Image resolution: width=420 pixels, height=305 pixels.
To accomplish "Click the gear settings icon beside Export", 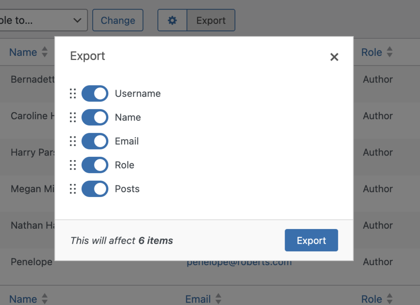I will [172, 21].
